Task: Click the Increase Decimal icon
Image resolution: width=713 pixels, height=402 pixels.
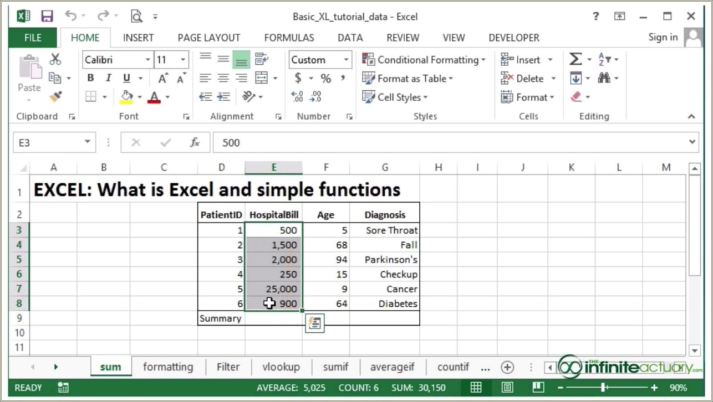Action: click(297, 97)
